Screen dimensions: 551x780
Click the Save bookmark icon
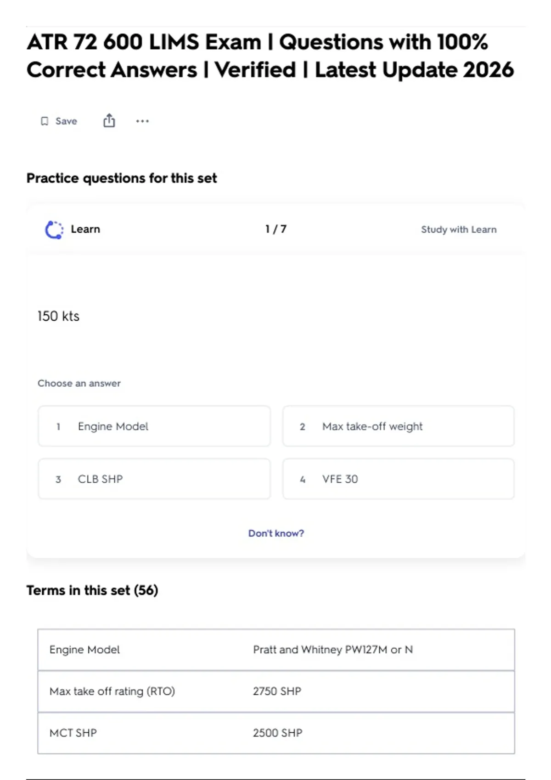coord(45,121)
